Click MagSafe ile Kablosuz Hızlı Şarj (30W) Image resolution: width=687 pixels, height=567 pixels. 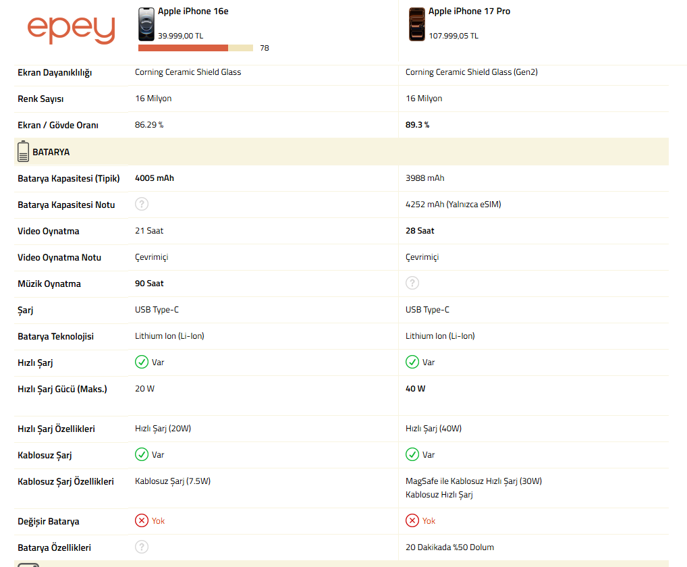click(474, 481)
